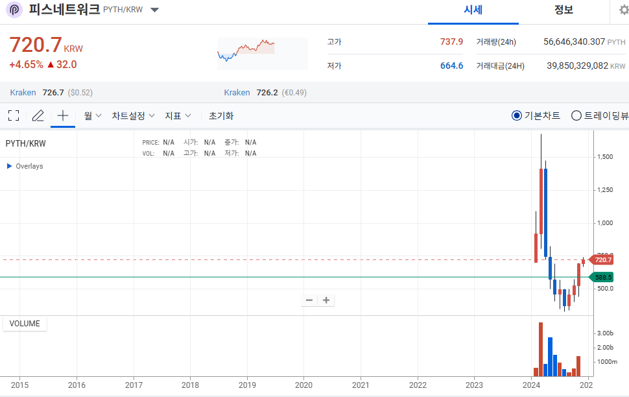Zoom out chart with minus button
The height and width of the screenshot is (397, 629).
[x=309, y=300]
